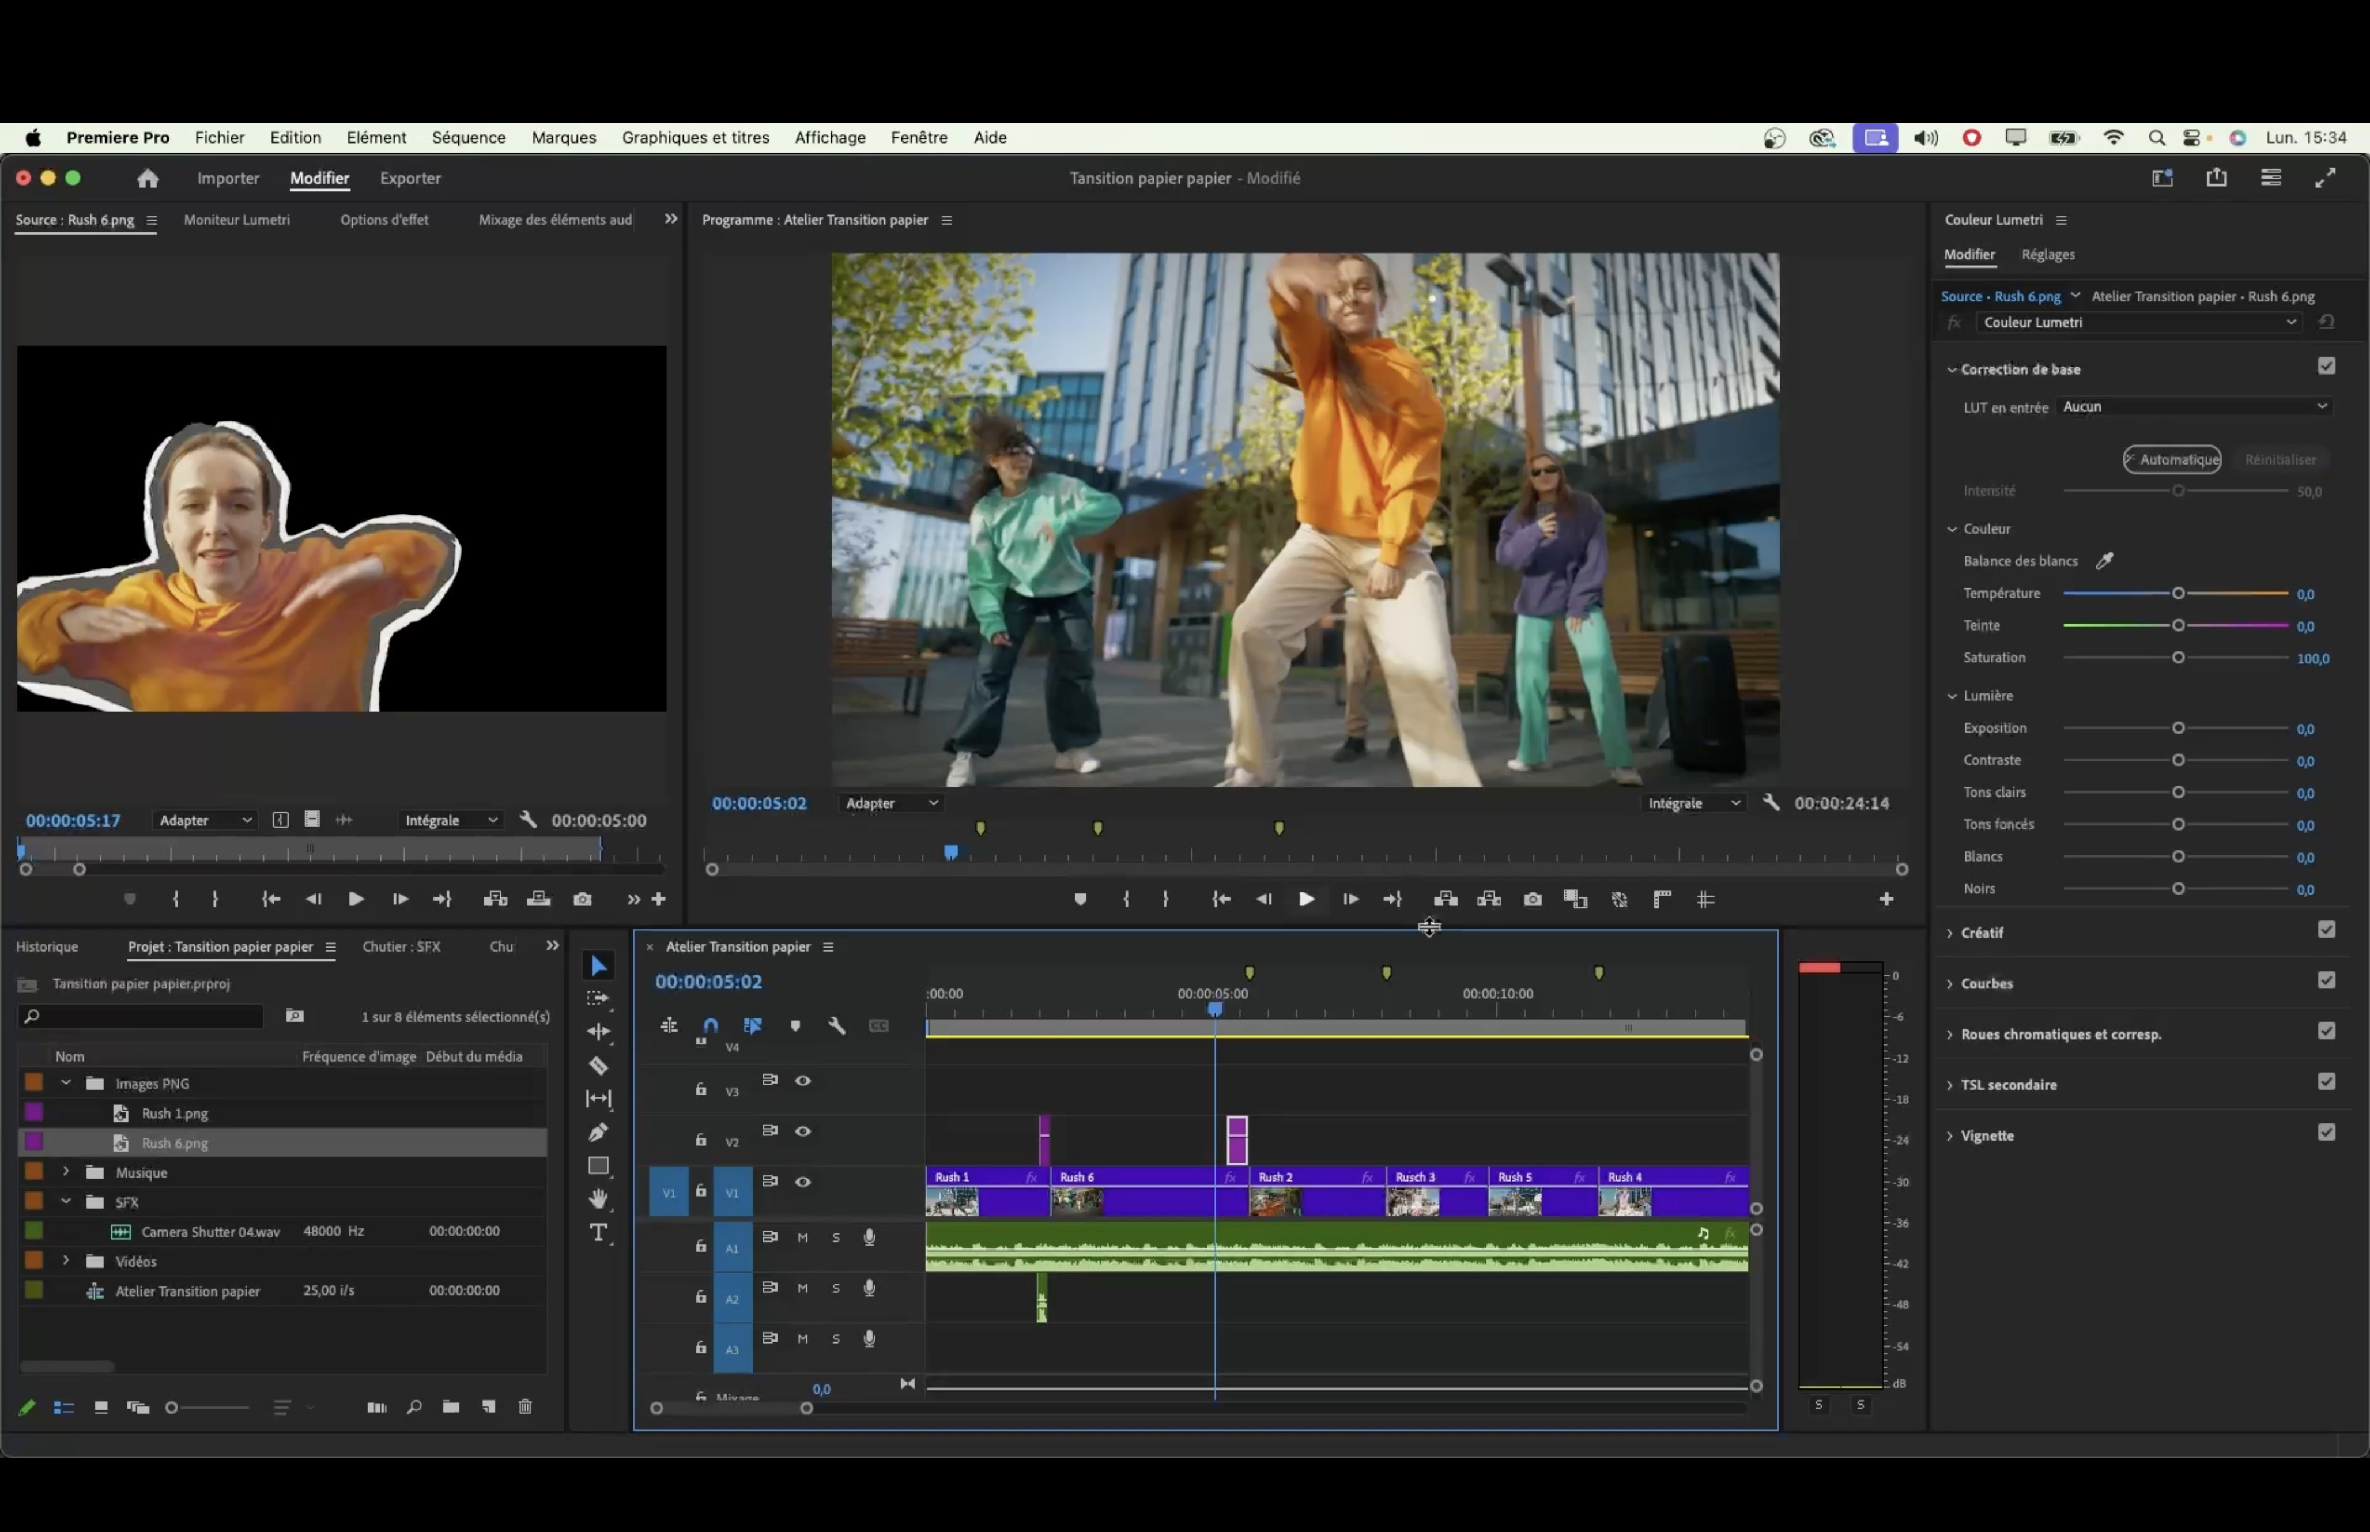Disable the Correction de base checkbox
Screen dimensions: 2370x1532
(x=2325, y=367)
